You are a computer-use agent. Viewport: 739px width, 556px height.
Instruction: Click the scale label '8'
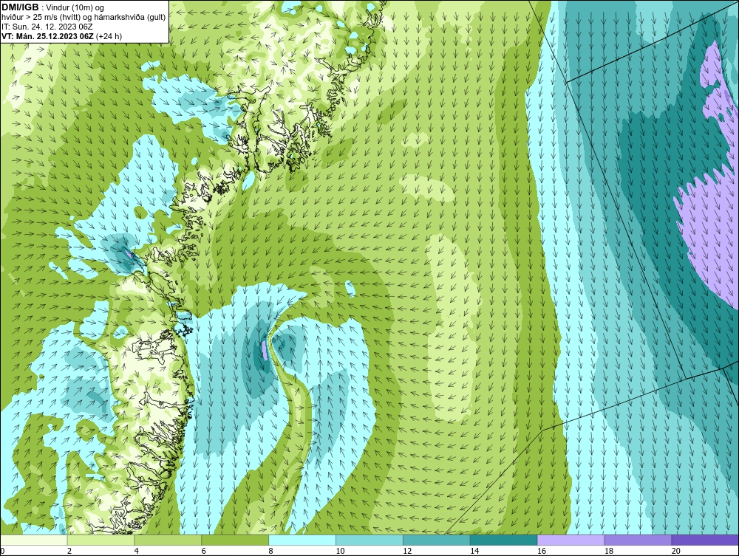[270, 551]
